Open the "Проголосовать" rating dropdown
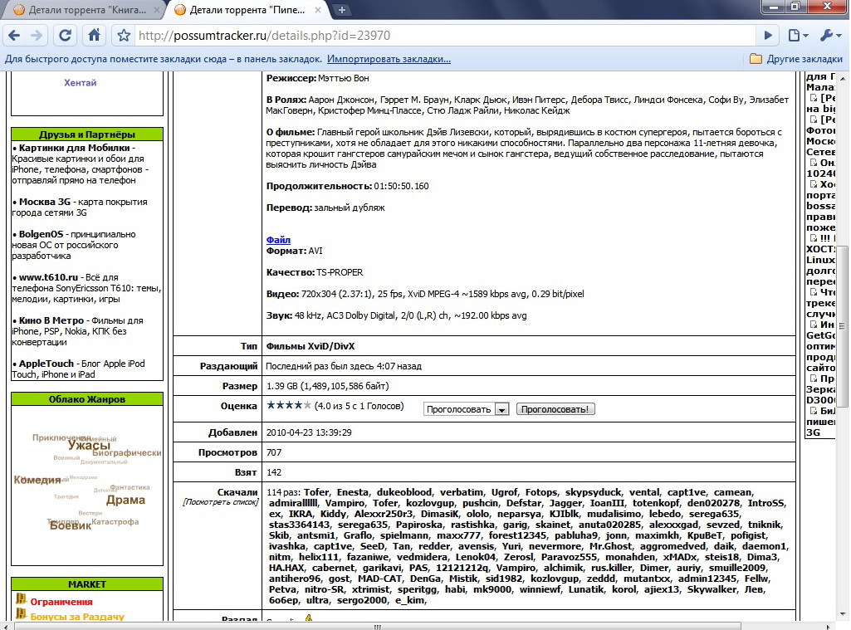 tap(467, 409)
